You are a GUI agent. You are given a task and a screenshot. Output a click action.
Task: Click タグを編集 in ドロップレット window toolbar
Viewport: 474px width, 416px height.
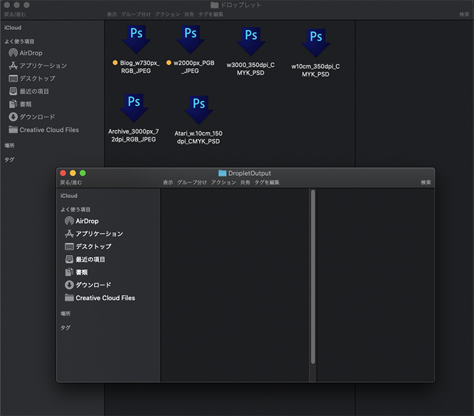211,14
